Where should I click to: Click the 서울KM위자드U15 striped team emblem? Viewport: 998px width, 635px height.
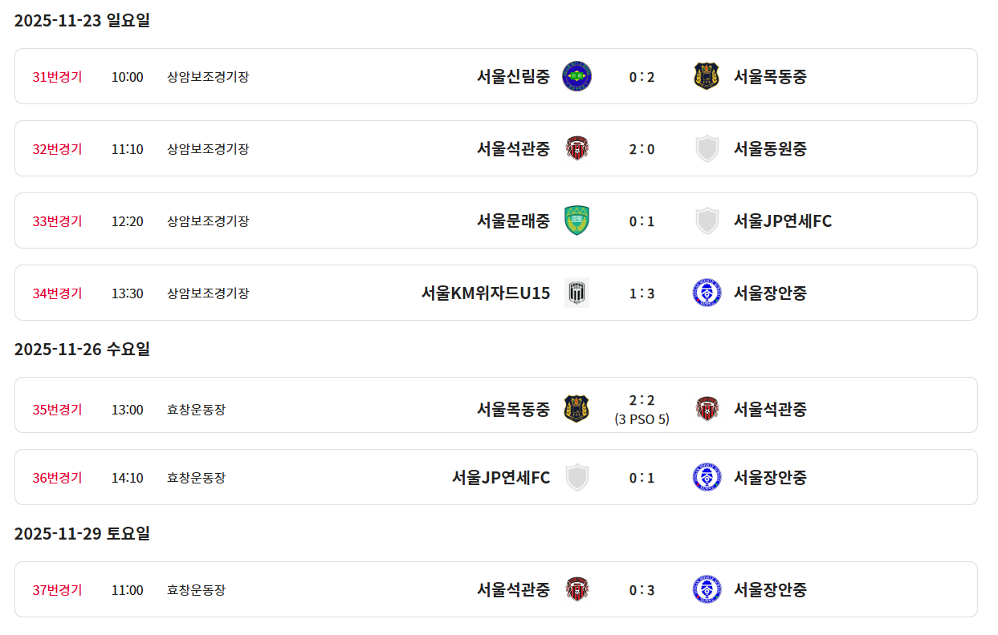tap(576, 293)
